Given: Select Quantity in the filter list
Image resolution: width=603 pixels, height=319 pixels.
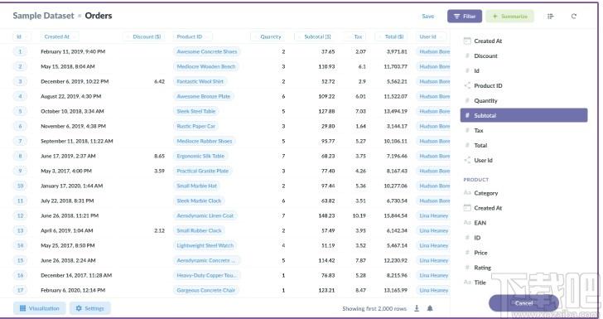Looking at the screenshot, I should click(523, 100).
